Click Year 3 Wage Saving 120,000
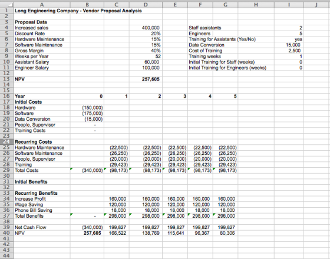Image resolution: width=330 pixels, height=259 pixels. [x=176, y=205]
